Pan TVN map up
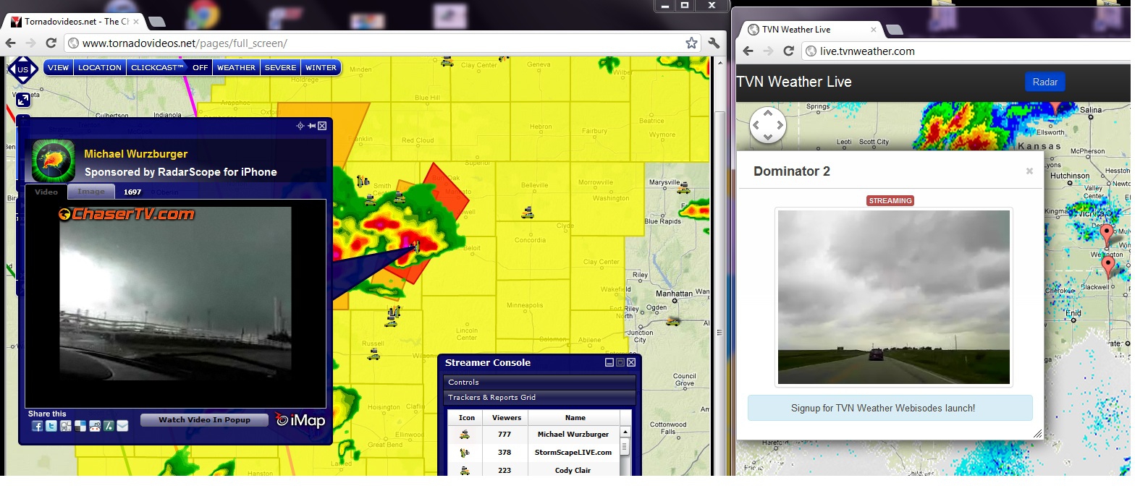 pyautogui.click(x=768, y=113)
